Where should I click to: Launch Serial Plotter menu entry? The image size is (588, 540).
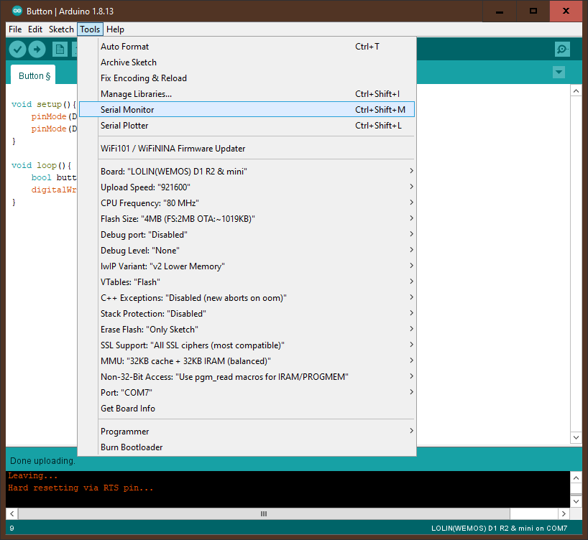pyautogui.click(x=247, y=126)
